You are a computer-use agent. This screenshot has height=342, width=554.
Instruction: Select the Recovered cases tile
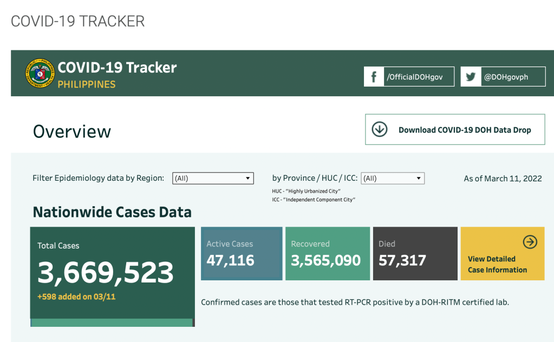pos(326,253)
